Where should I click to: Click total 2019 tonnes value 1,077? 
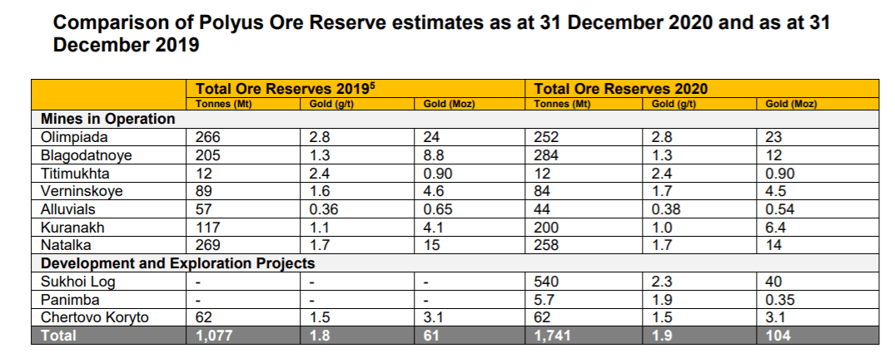point(214,336)
